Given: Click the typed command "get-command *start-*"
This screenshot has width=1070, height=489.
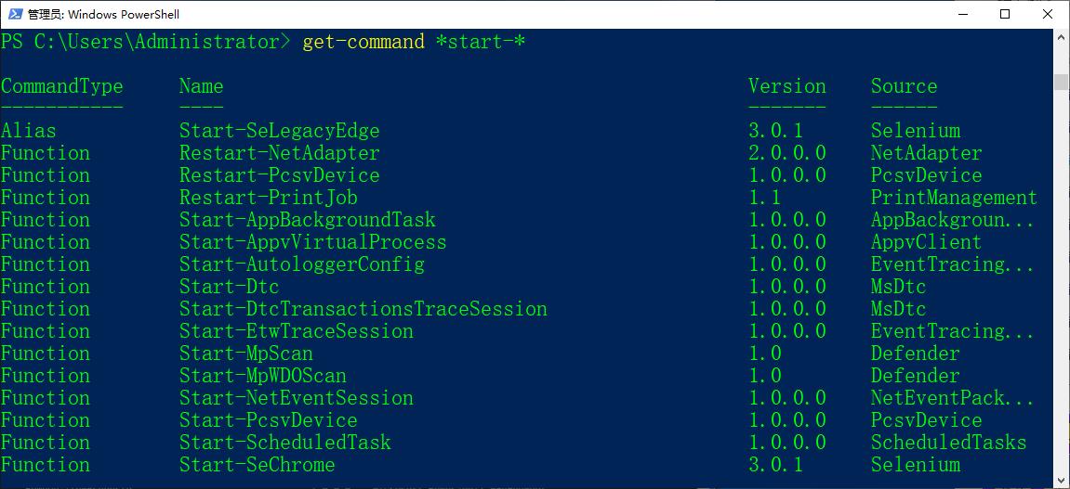Looking at the screenshot, I should click(x=414, y=42).
